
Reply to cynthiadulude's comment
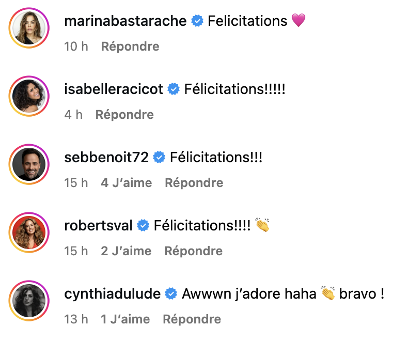tap(192, 319)
